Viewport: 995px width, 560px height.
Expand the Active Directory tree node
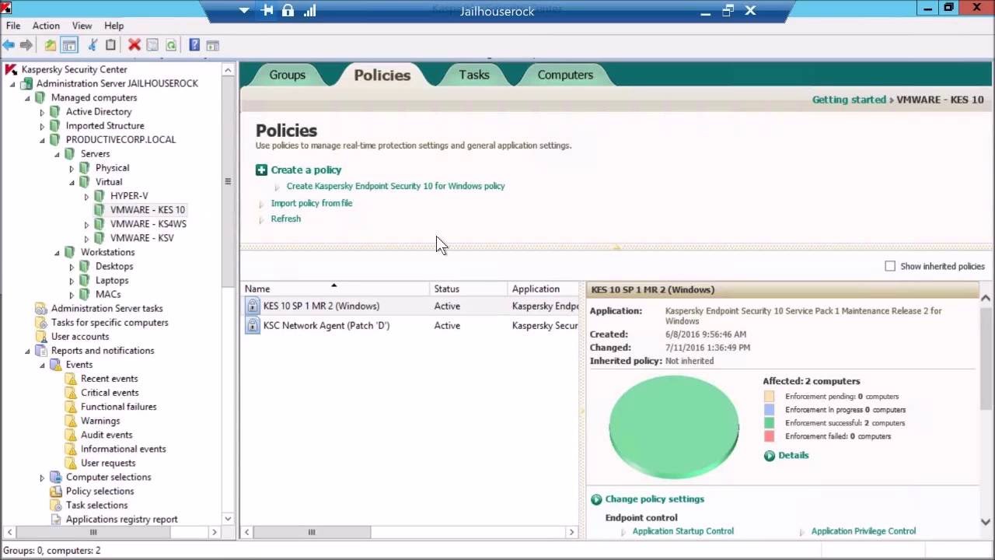point(43,112)
